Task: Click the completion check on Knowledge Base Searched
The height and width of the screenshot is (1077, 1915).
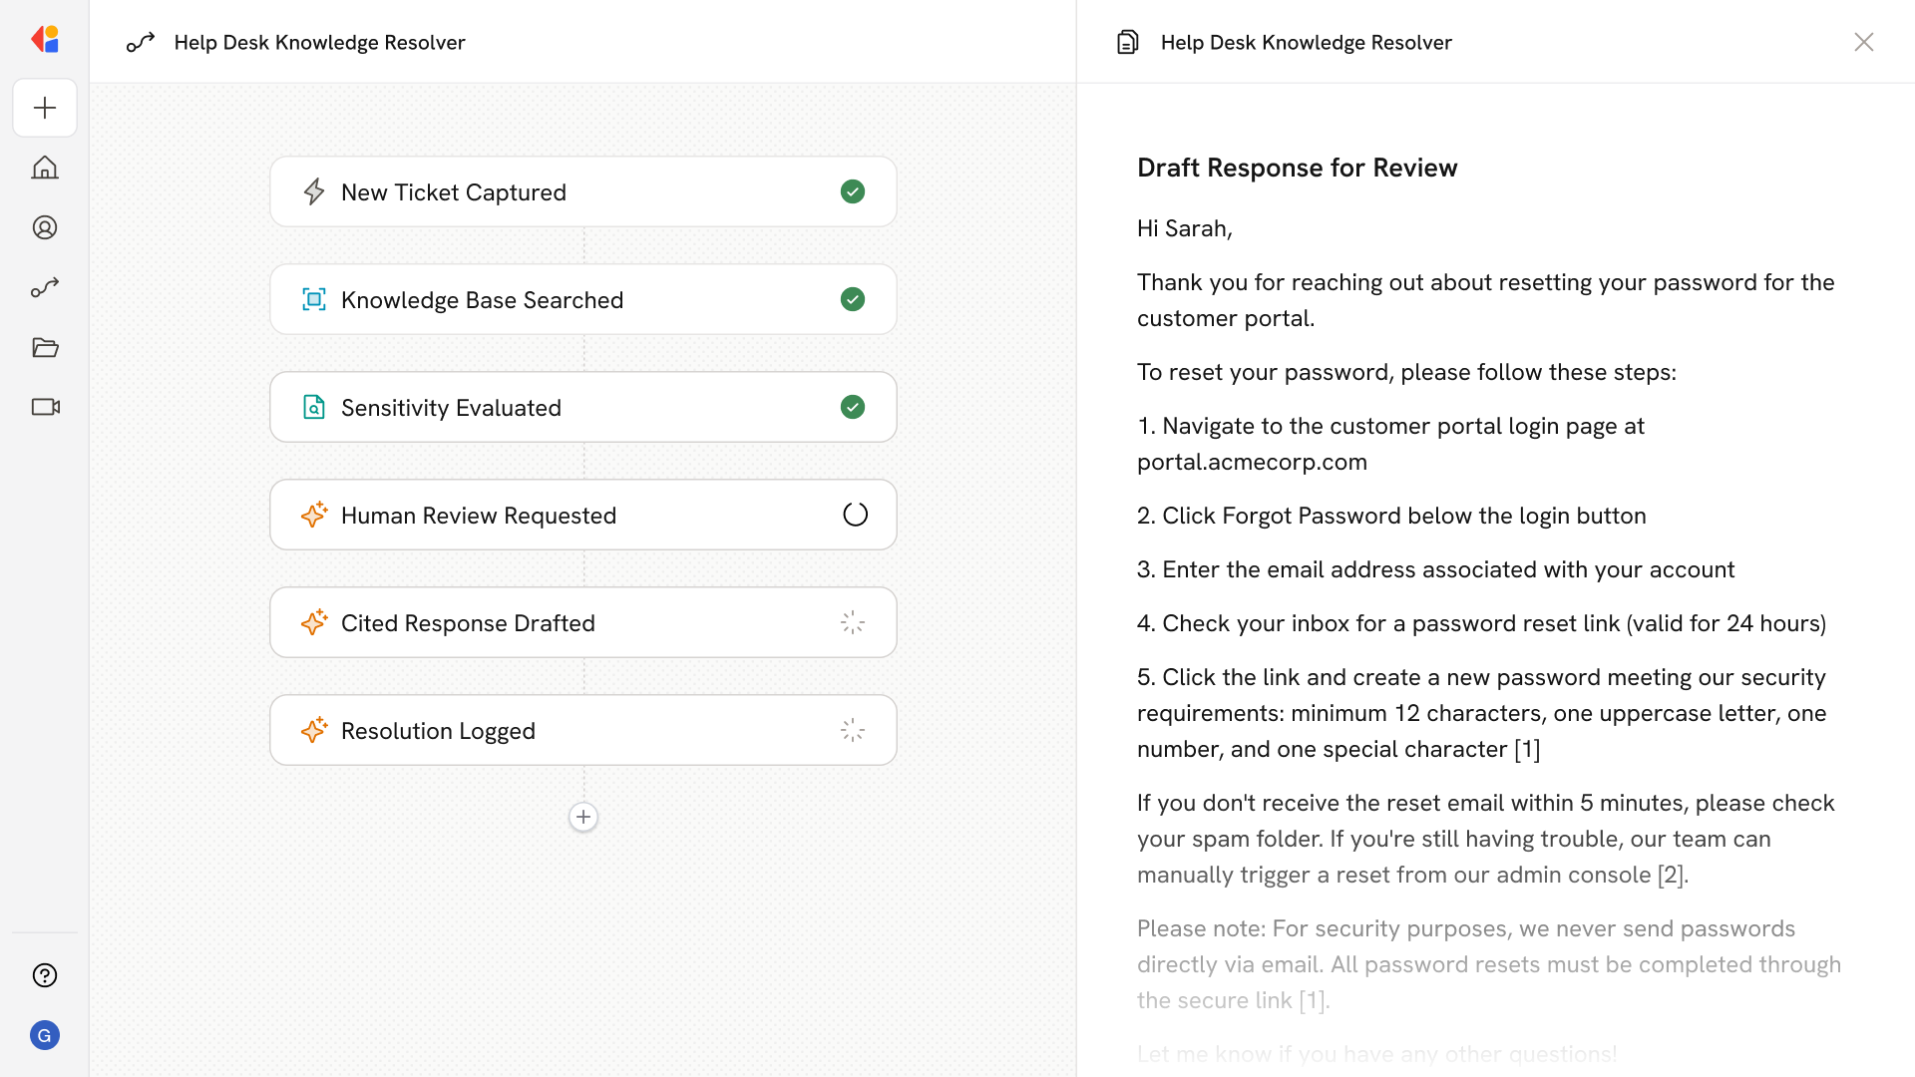Action: point(853,299)
